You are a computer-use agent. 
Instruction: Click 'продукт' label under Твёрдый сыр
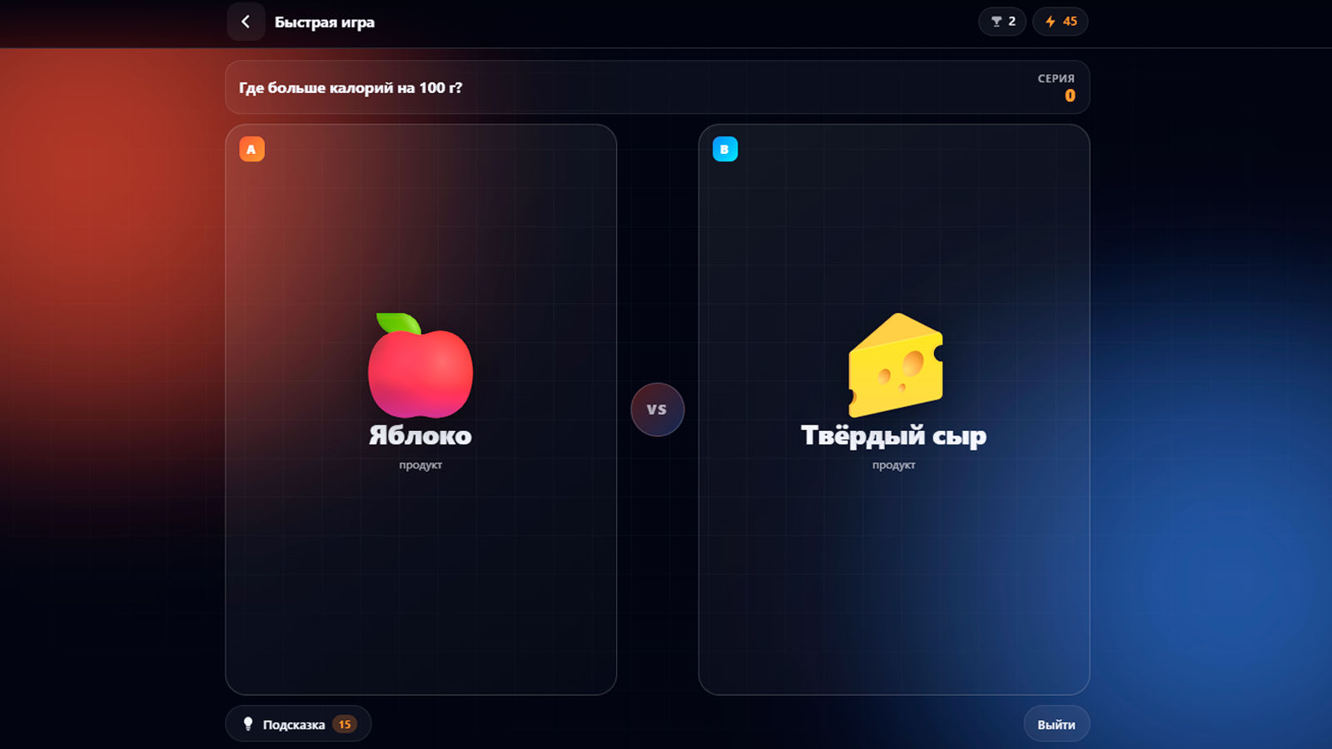894,465
